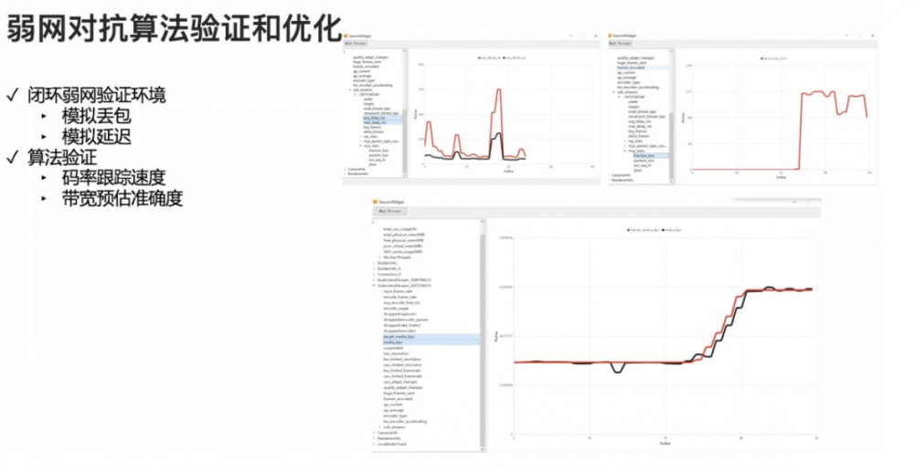Close the delay chart SauronWidget window
The width and height of the screenshot is (914, 471).
pyautogui.click(x=595, y=37)
